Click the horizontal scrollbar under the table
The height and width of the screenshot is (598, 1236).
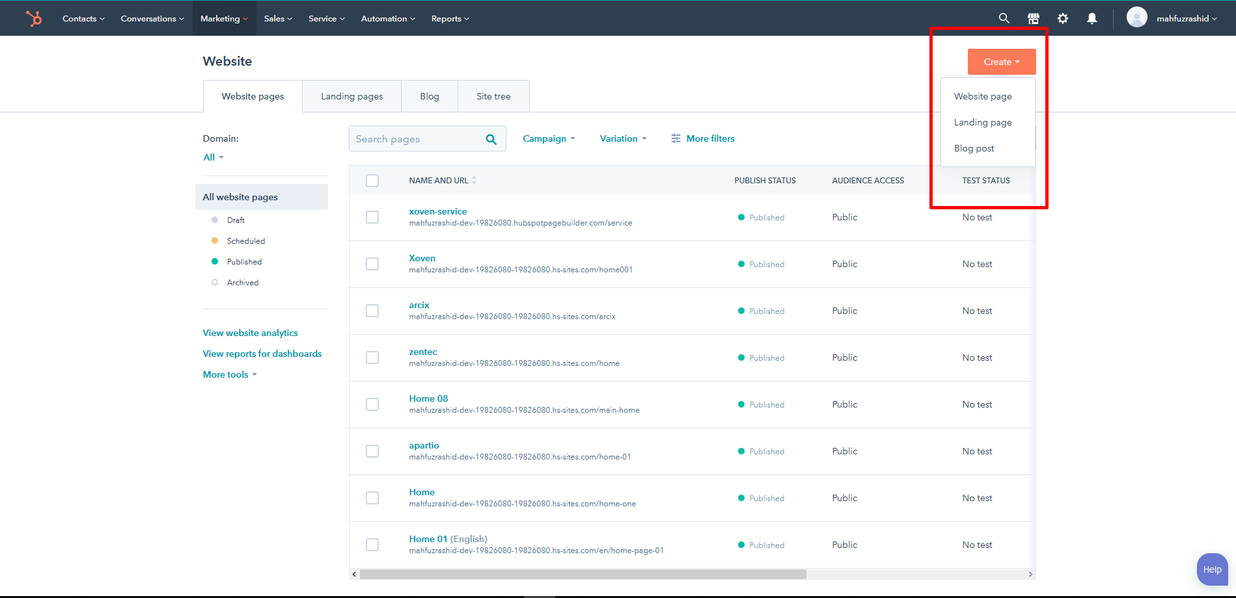(x=583, y=574)
